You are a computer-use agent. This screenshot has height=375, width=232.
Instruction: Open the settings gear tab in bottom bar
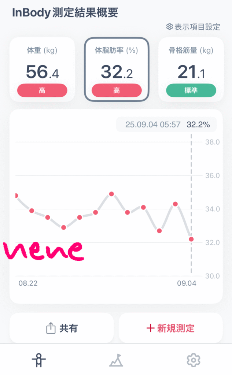[x=193, y=360]
